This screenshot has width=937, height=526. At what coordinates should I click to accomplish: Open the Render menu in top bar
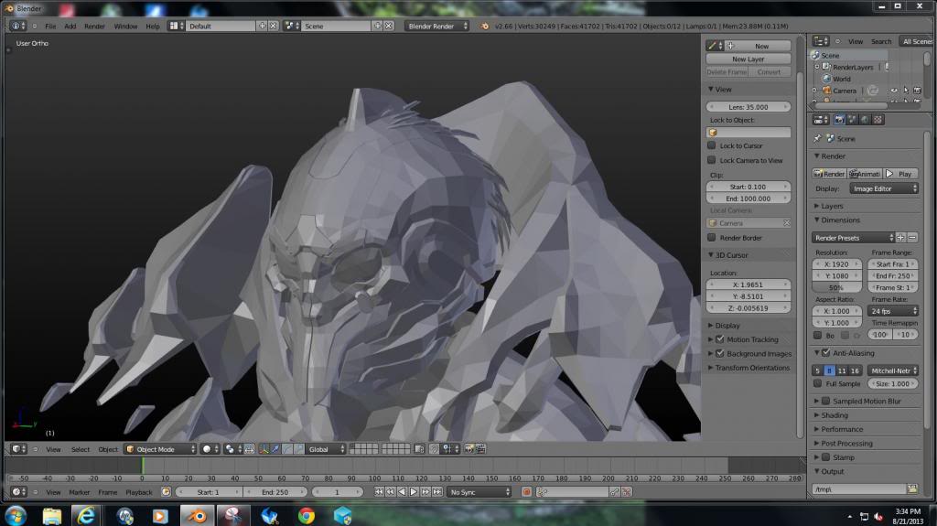94,27
